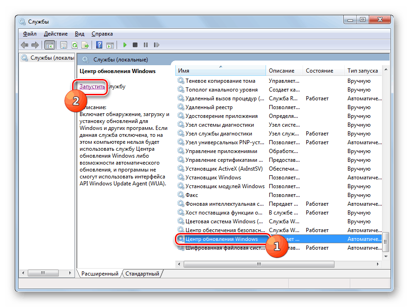This screenshot has height=307, width=409.
Task: Open the Файл menu
Action: point(30,34)
